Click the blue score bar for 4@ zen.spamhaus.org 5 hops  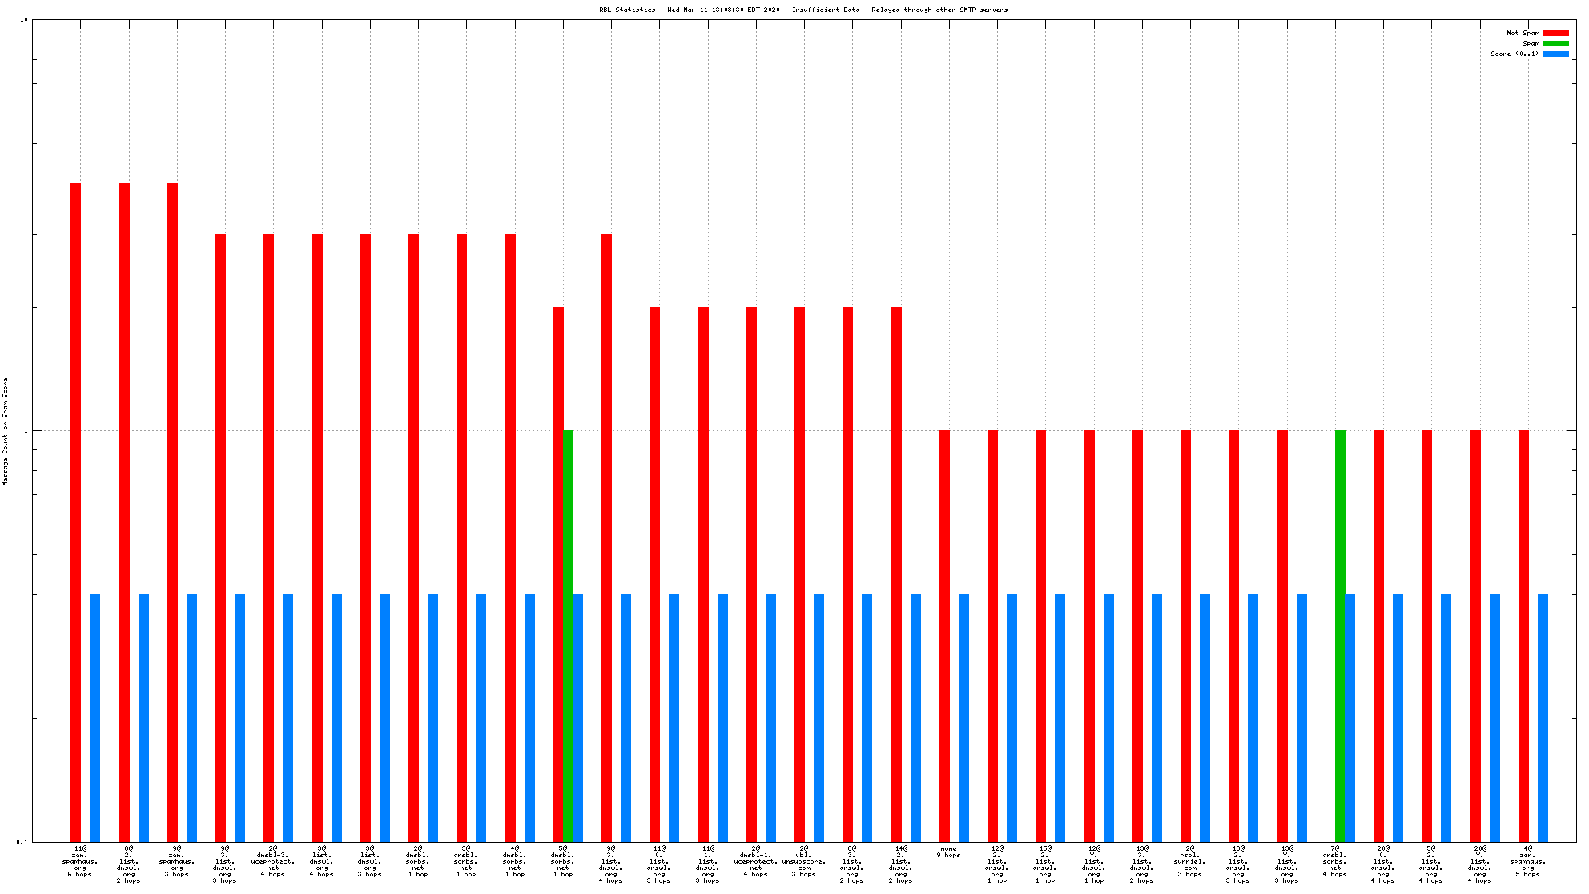[1543, 717]
